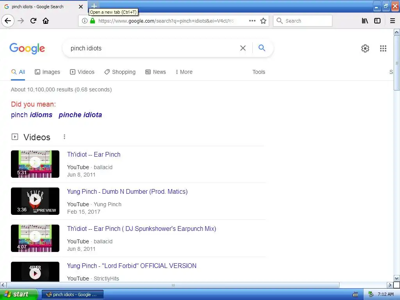Click the Yung Pinch channel name text
The width and height of the screenshot is (400, 300).
107,204
